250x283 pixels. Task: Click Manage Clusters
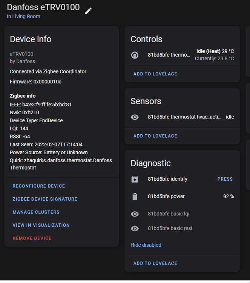[x=36, y=212]
